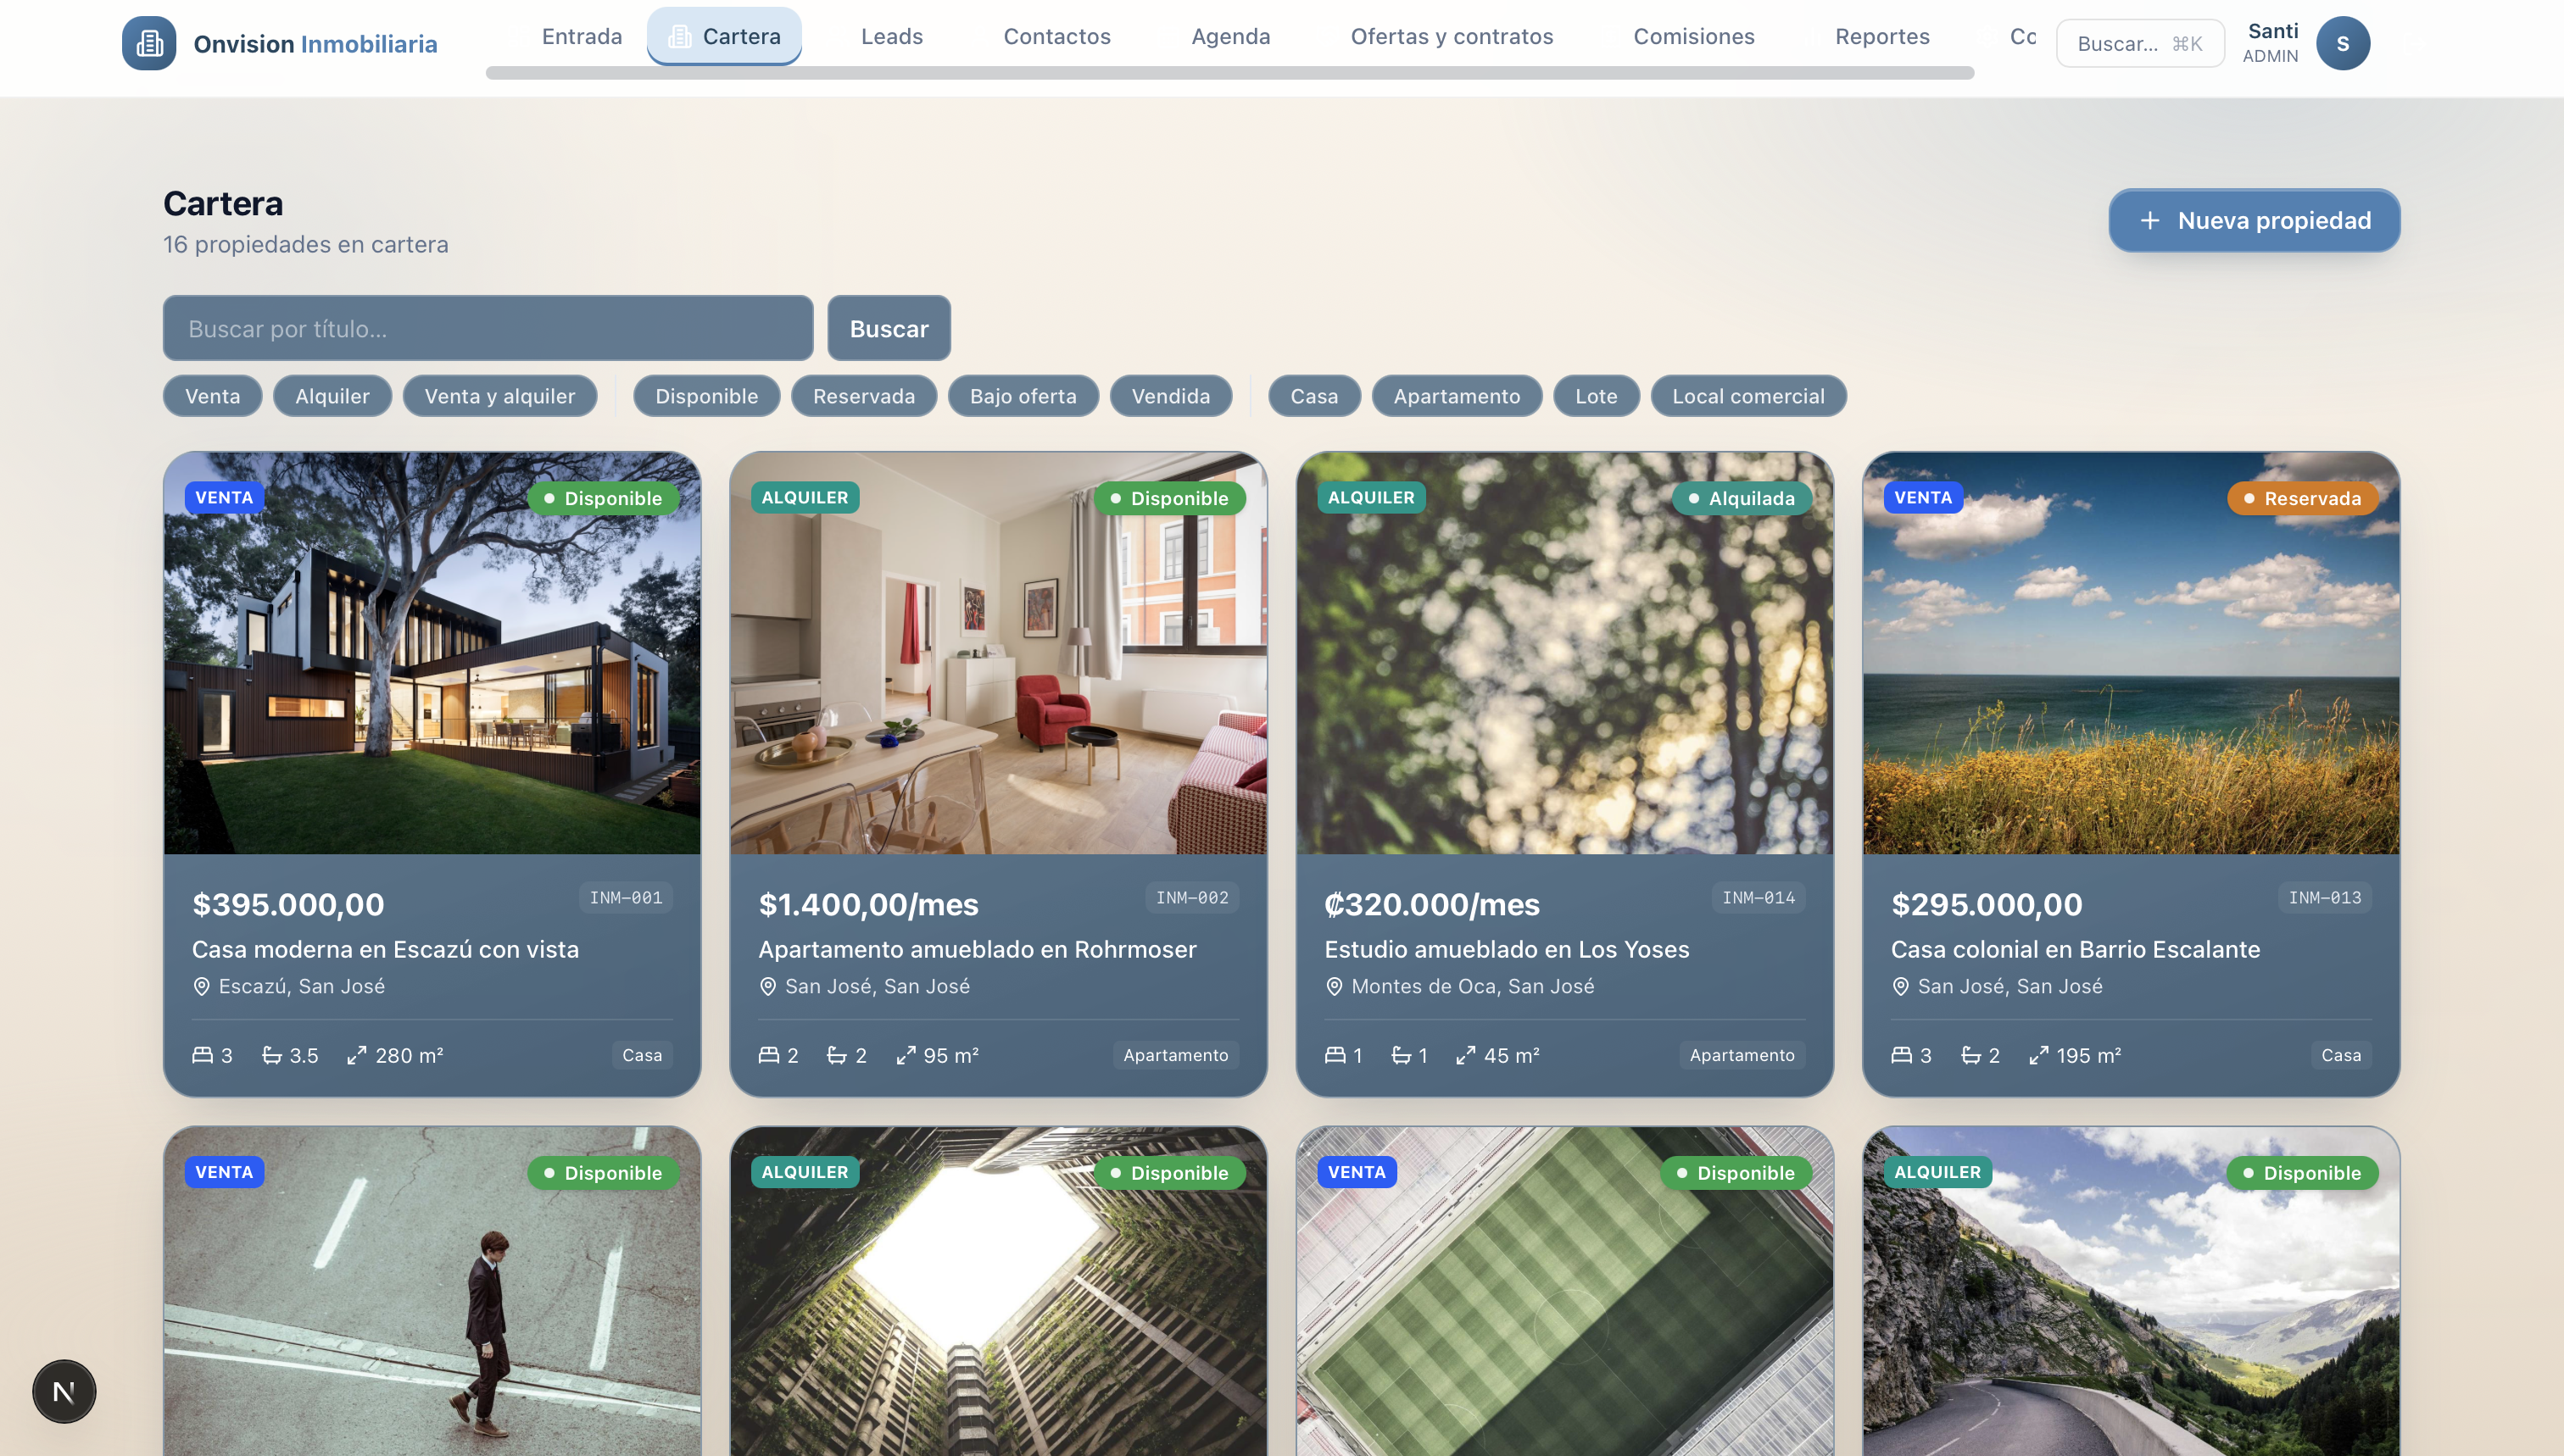Click the plus icon in Nueva propiedad
The image size is (2564, 1456).
(x=2150, y=220)
